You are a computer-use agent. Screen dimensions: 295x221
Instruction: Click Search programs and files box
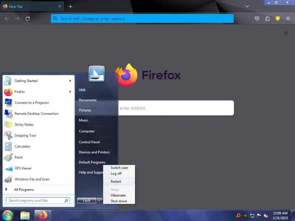[38, 201]
